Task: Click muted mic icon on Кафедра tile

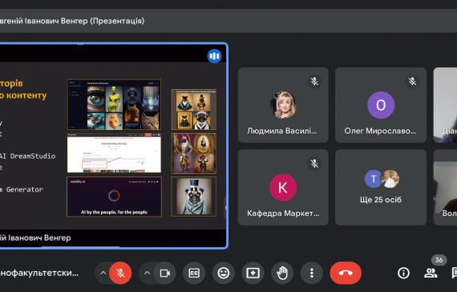Action: (x=314, y=164)
